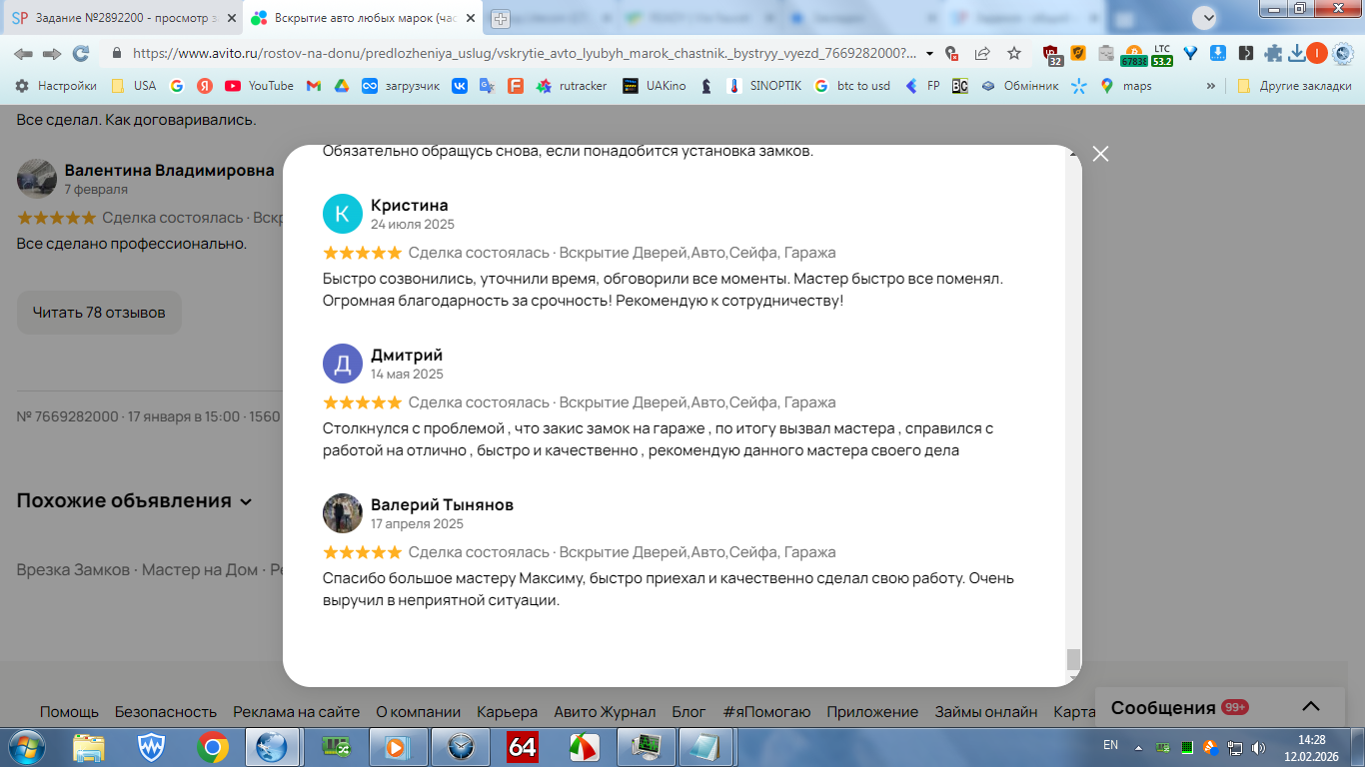This screenshot has width=1365, height=767.
Task: Click the Chrome icon in the taskbar
Action: click(x=213, y=746)
